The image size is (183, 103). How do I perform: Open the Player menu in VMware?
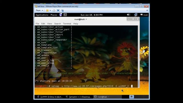click(39, 10)
